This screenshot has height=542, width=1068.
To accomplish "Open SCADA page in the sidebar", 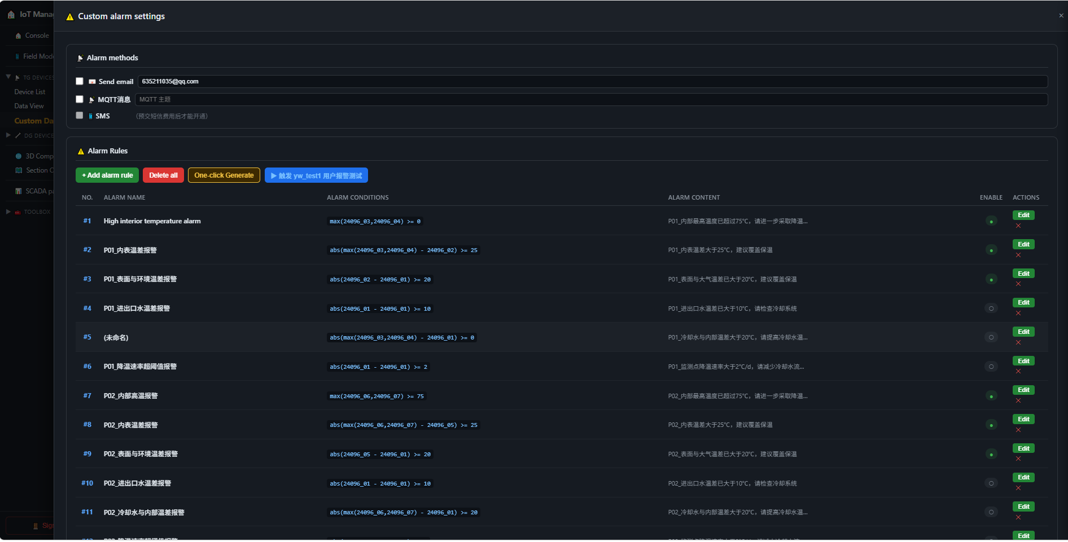I will coord(34,191).
